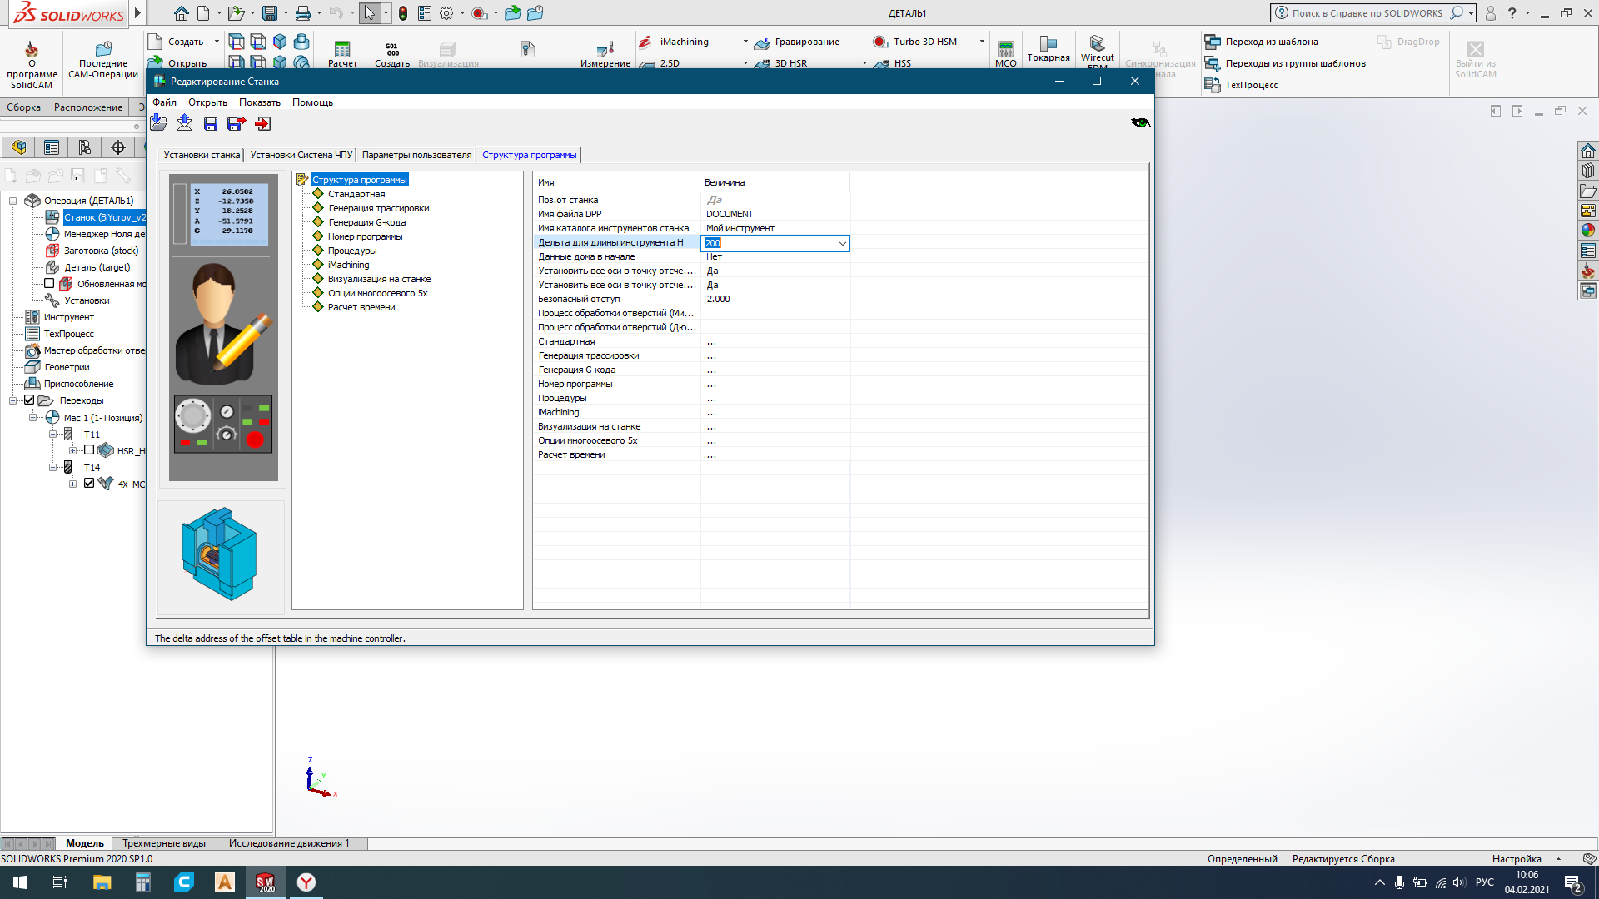Click the red arrow exit icon

pyautogui.click(x=263, y=124)
